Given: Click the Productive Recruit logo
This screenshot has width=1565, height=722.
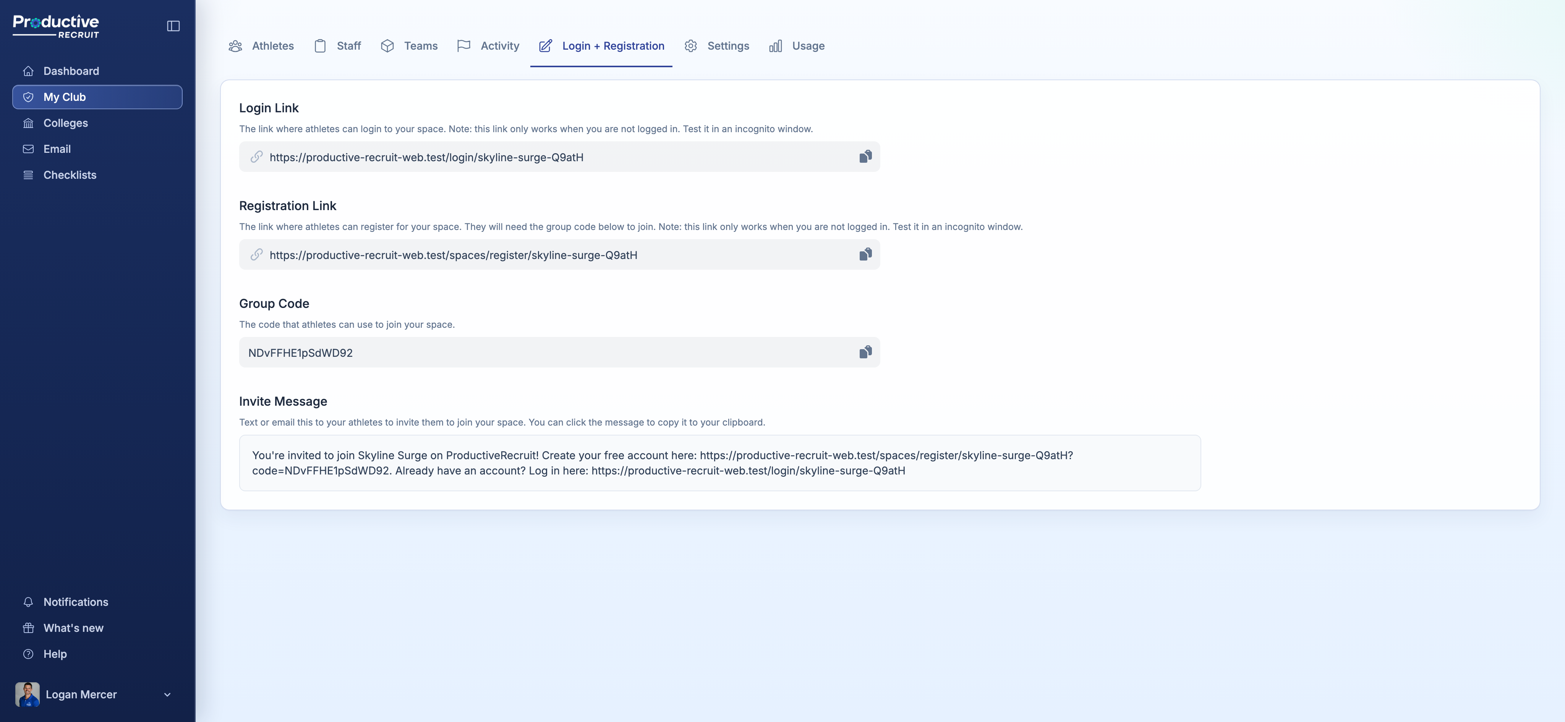Looking at the screenshot, I should pos(56,26).
